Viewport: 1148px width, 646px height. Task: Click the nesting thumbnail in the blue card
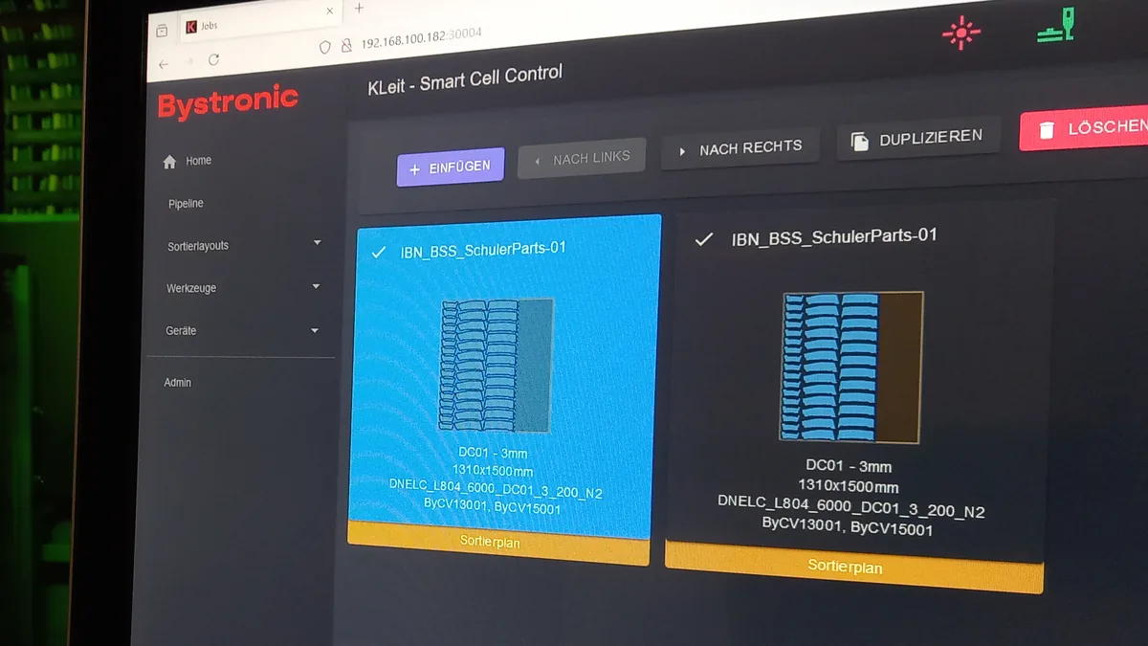pos(496,365)
